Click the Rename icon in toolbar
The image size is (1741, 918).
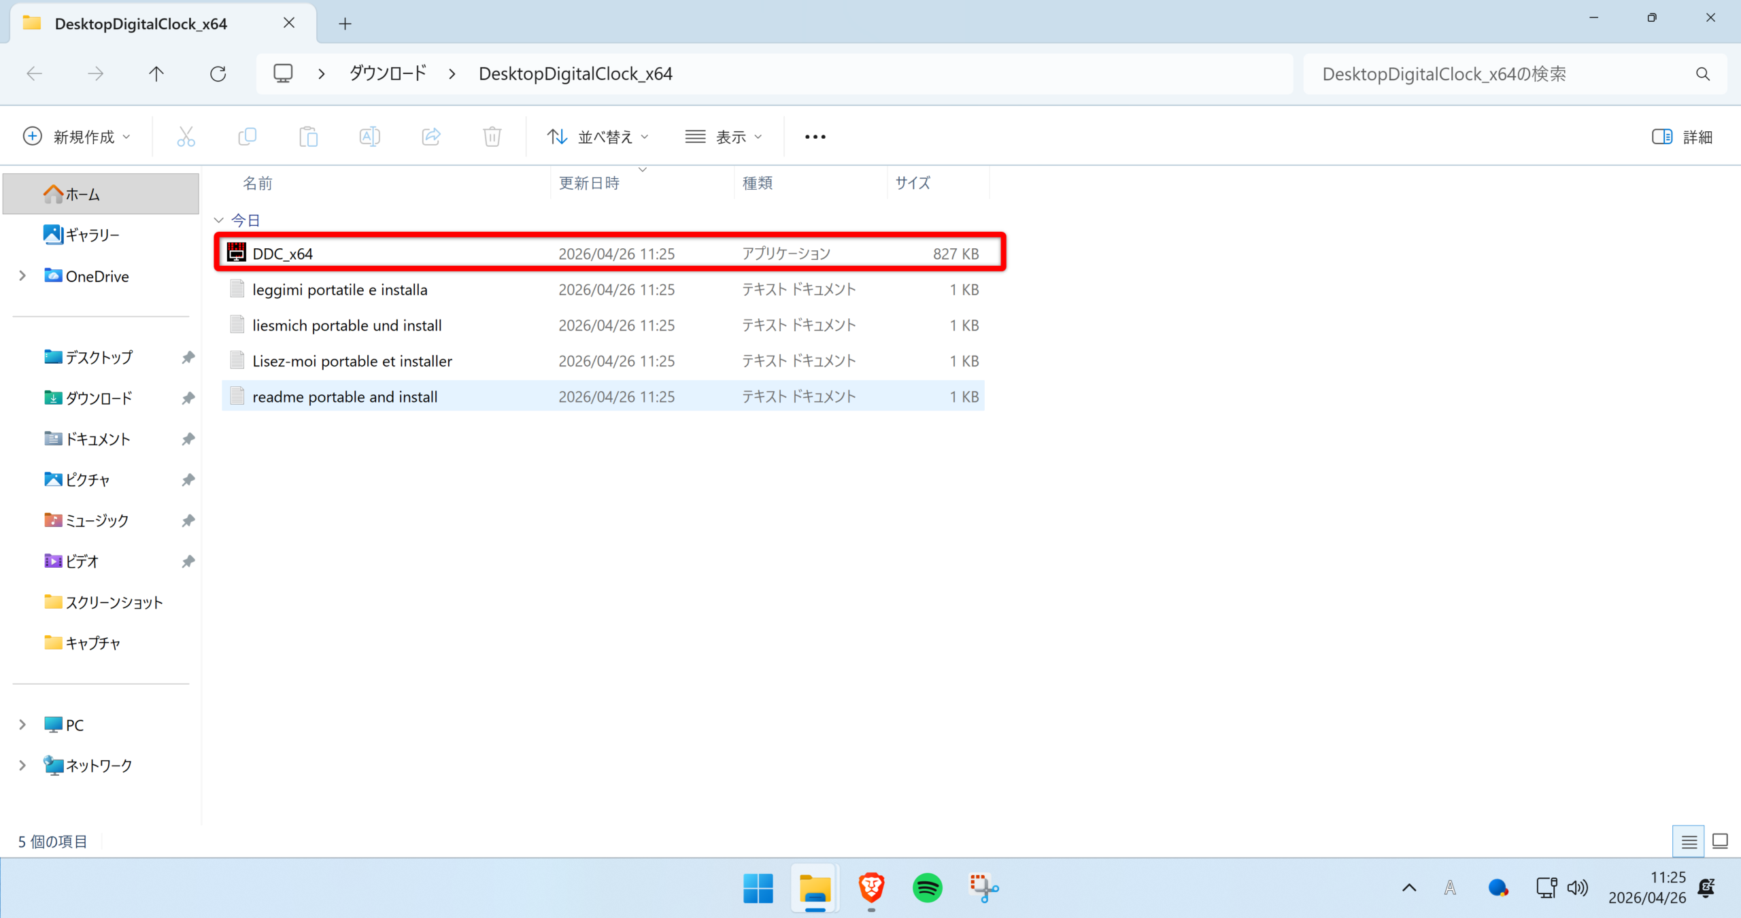click(369, 137)
